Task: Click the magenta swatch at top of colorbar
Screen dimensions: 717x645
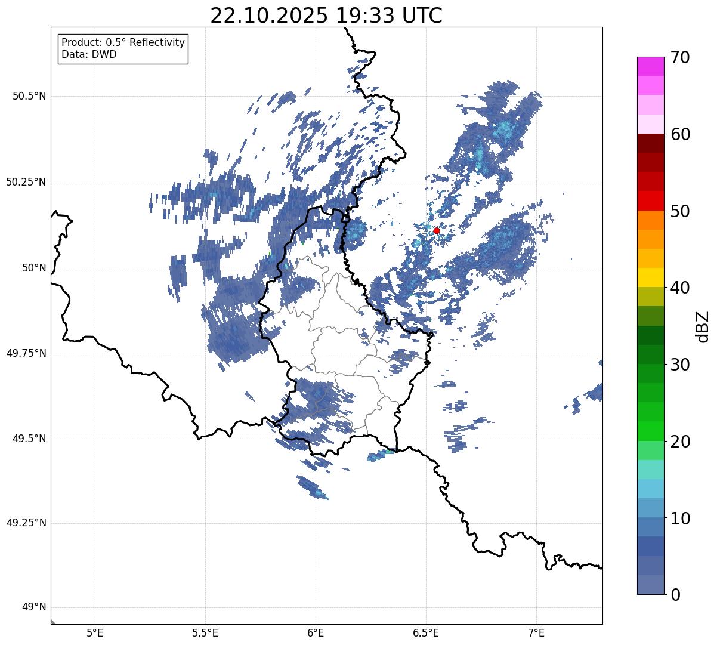Action: pyautogui.click(x=650, y=66)
